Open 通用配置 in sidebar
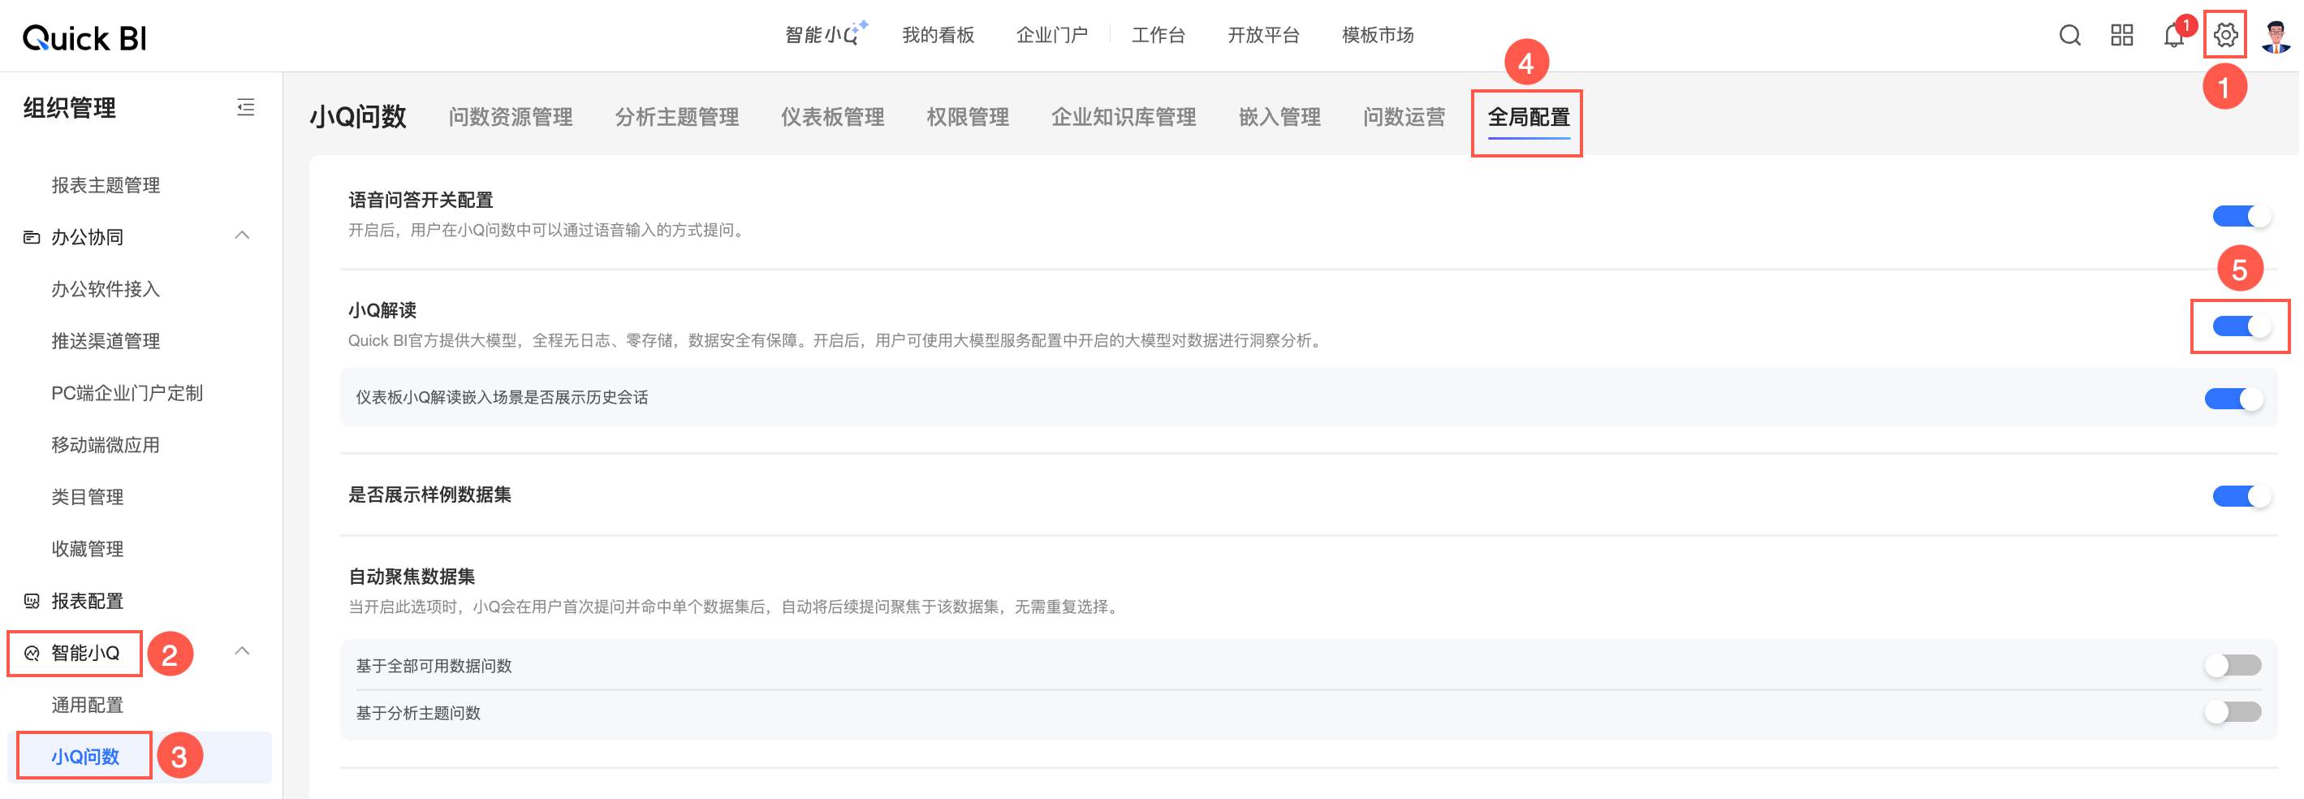Screen dimensions: 2304x799 pos(88,706)
